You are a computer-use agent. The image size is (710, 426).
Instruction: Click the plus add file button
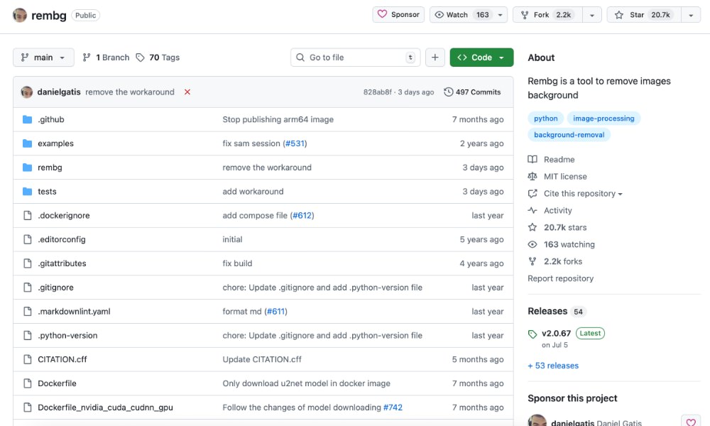click(x=435, y=58)
